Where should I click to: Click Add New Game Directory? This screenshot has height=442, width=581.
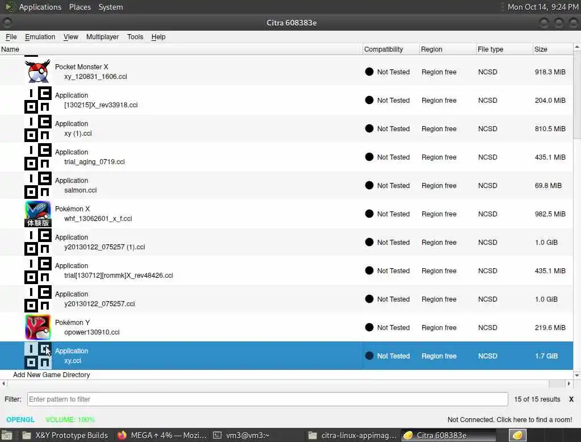click(x=52, y=374)
